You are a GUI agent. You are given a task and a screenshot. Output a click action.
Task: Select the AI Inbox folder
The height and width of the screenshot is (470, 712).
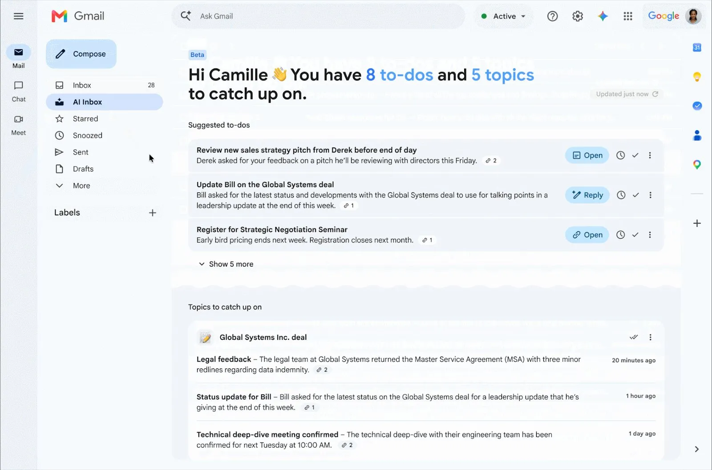click(x=105, y=102)
